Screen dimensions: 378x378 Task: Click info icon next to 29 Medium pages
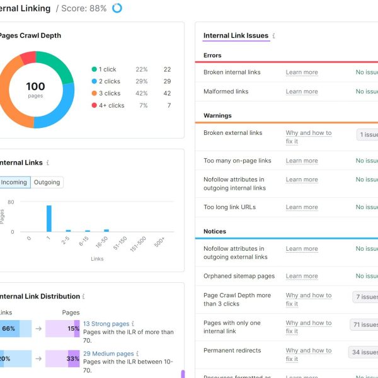138,354
